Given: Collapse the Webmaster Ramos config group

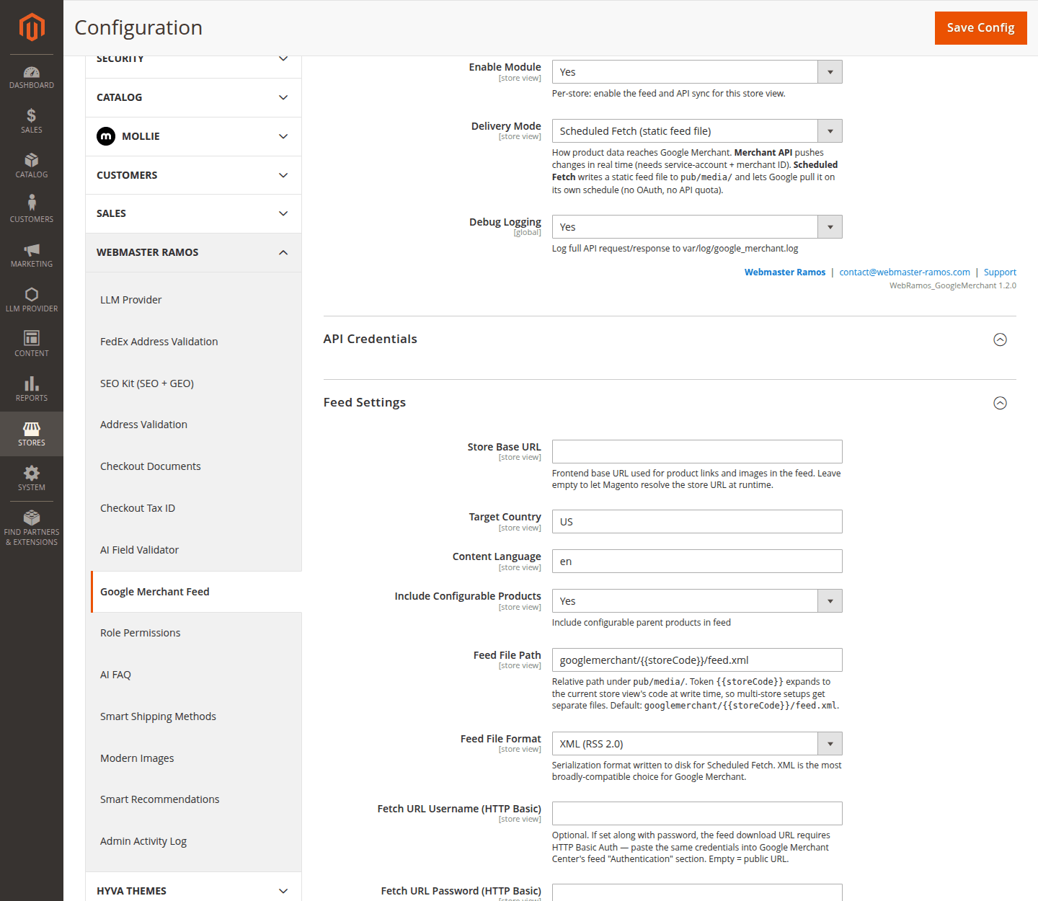Looking at the screenshot, I should pyautogui.click(x=193, y=252).
